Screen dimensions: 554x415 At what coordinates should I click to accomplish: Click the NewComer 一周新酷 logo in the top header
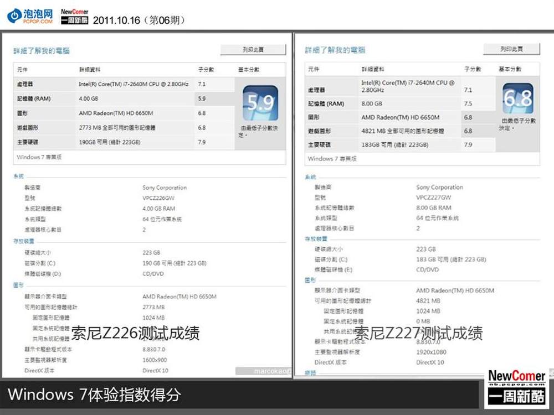75,17
